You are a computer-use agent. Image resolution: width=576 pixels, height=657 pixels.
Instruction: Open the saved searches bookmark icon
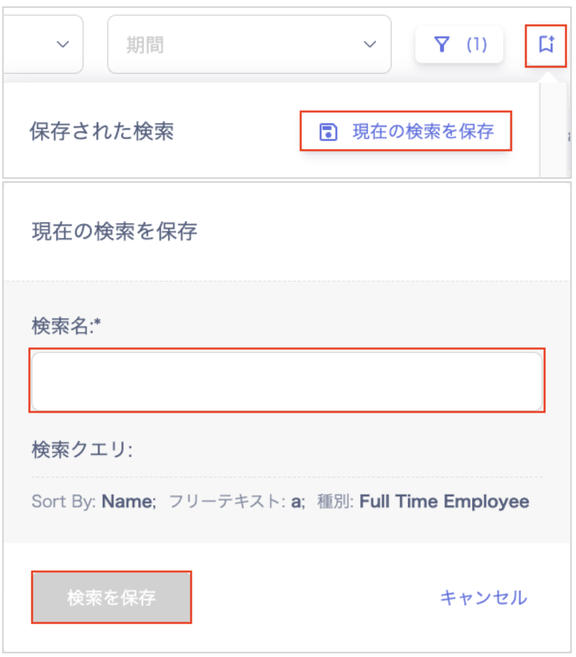(x=546, y=45)
